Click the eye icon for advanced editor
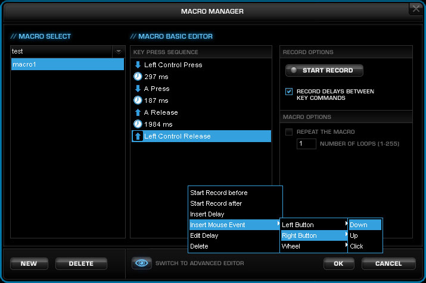 click(142, 263)
